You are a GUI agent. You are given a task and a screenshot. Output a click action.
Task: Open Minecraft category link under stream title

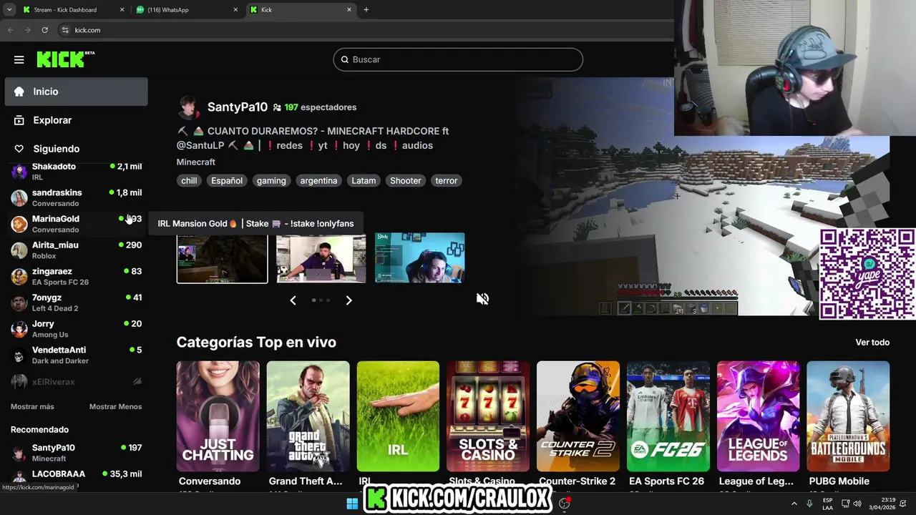point(196,162)
